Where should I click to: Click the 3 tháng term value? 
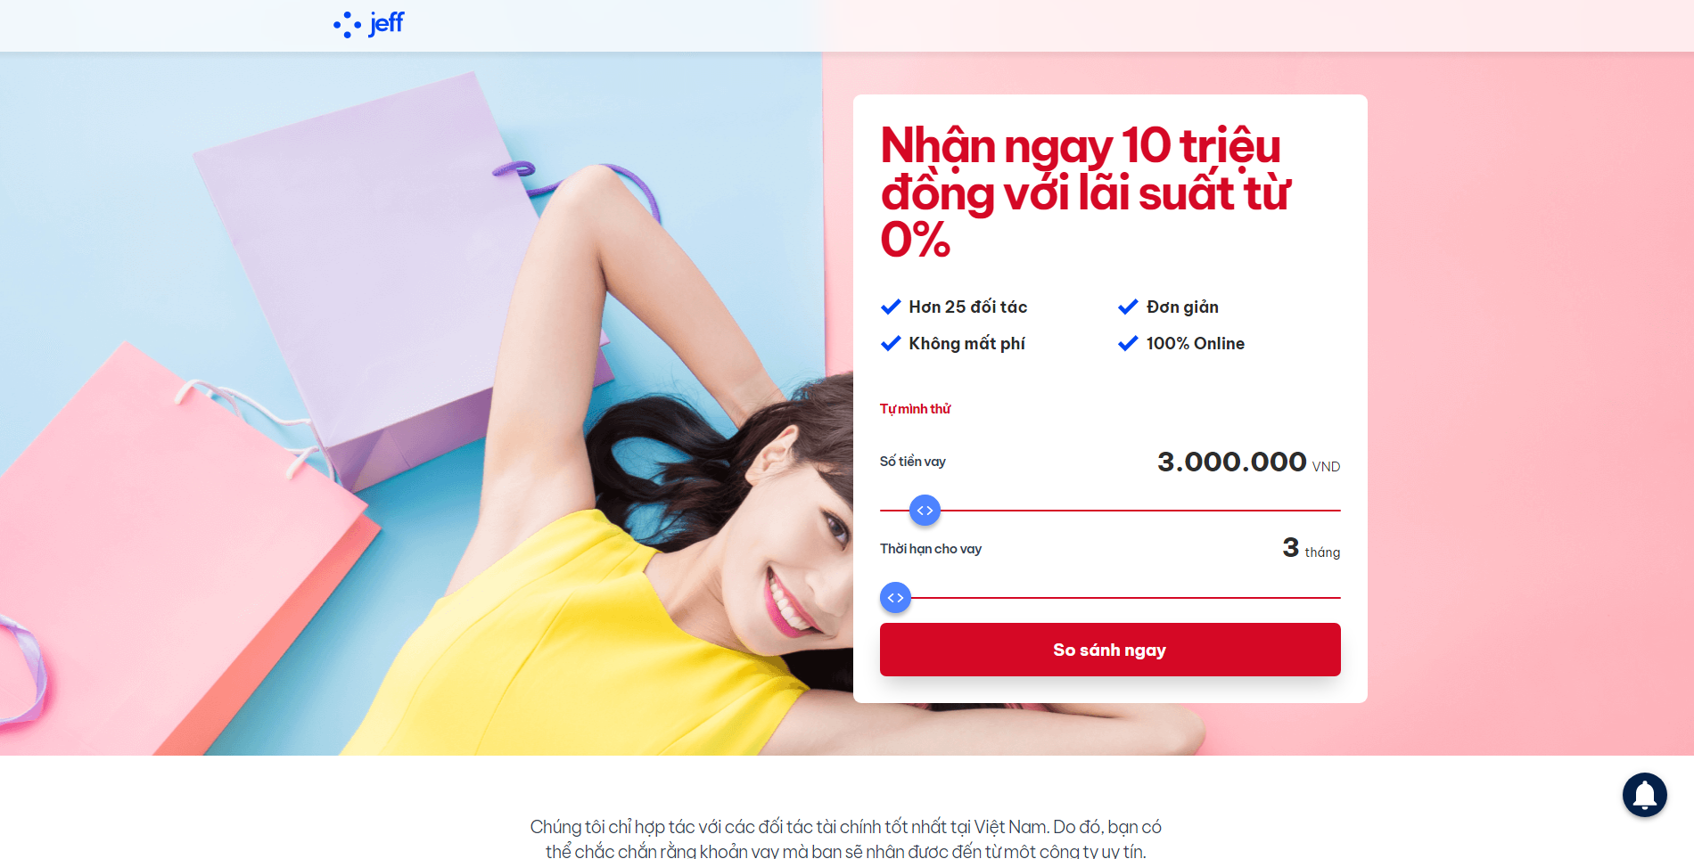[1311, 548]
